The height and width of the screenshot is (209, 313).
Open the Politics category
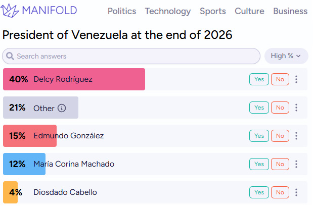pos(122,11)
